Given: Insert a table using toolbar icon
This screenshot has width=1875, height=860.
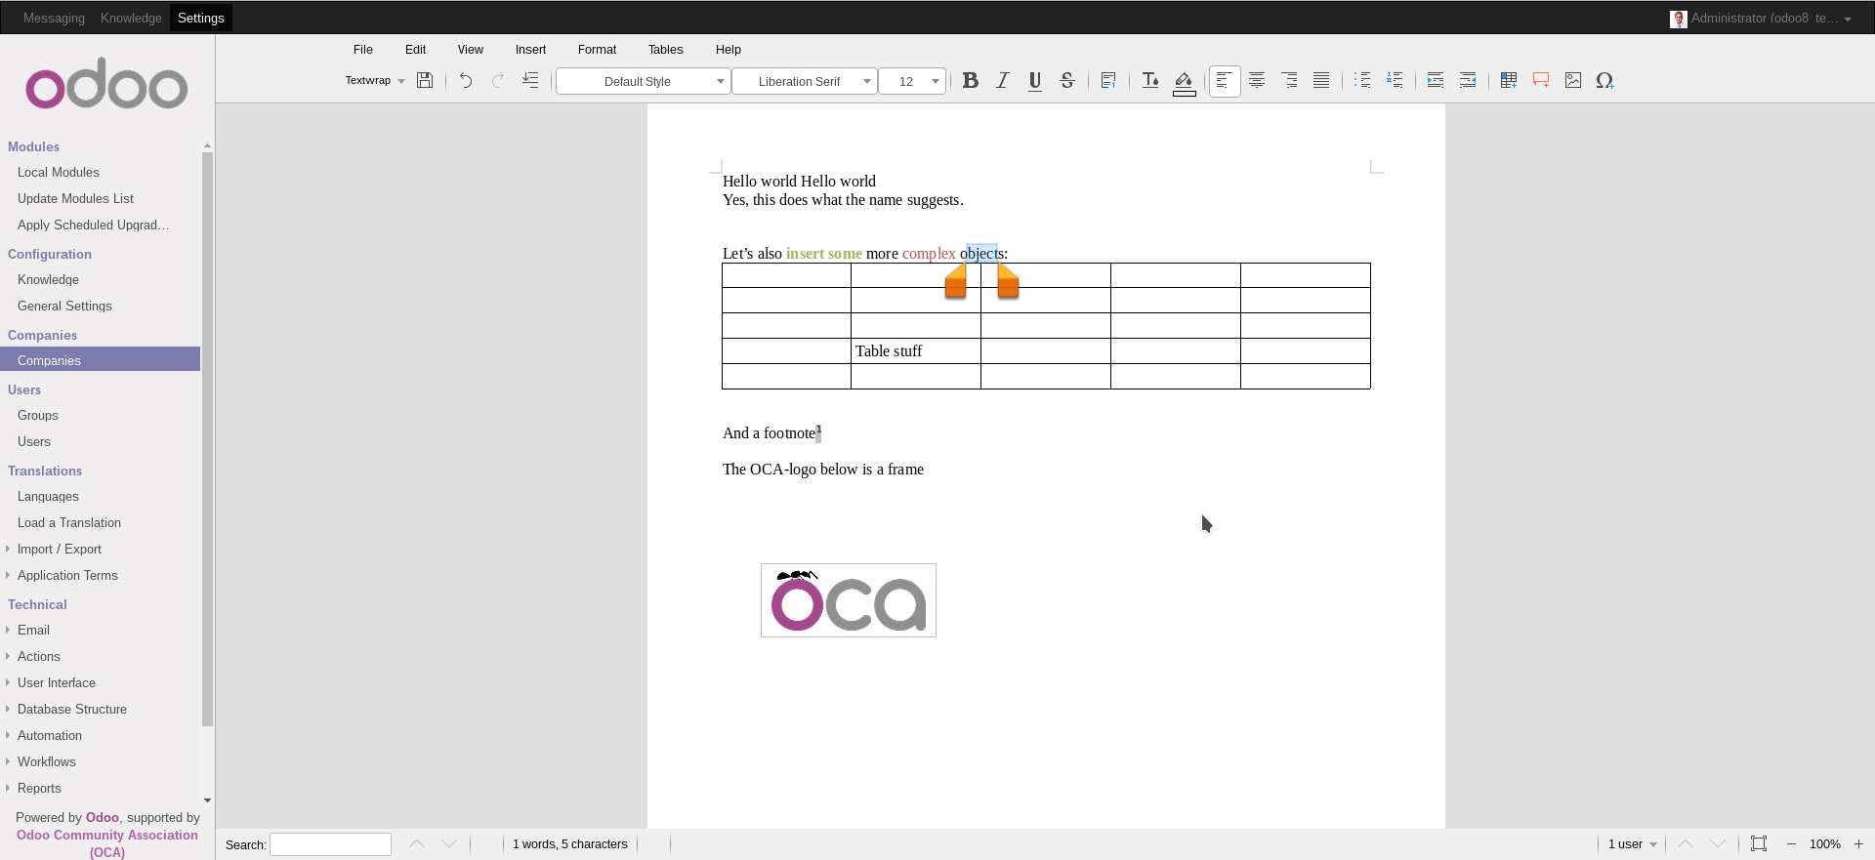Looking at the screenshot, I should [x=1509, y=81].
